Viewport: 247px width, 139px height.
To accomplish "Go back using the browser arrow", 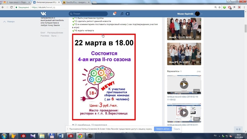I will (3, 7).
